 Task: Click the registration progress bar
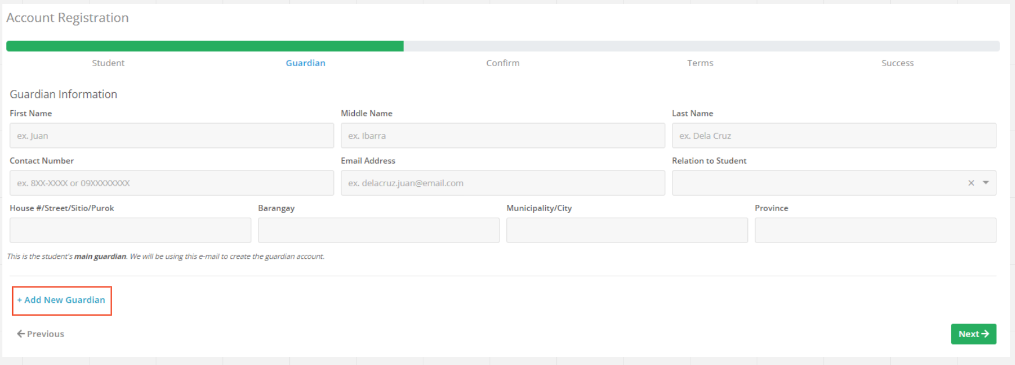click(503, 46)
